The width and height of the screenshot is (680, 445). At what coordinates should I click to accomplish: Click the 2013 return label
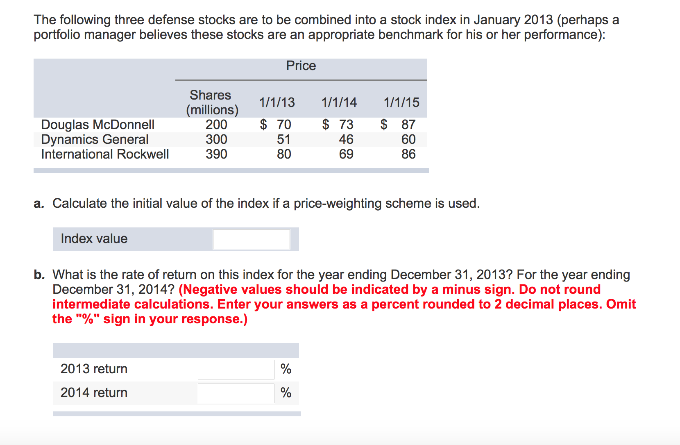pyautogui.click(x=94, y=369)
